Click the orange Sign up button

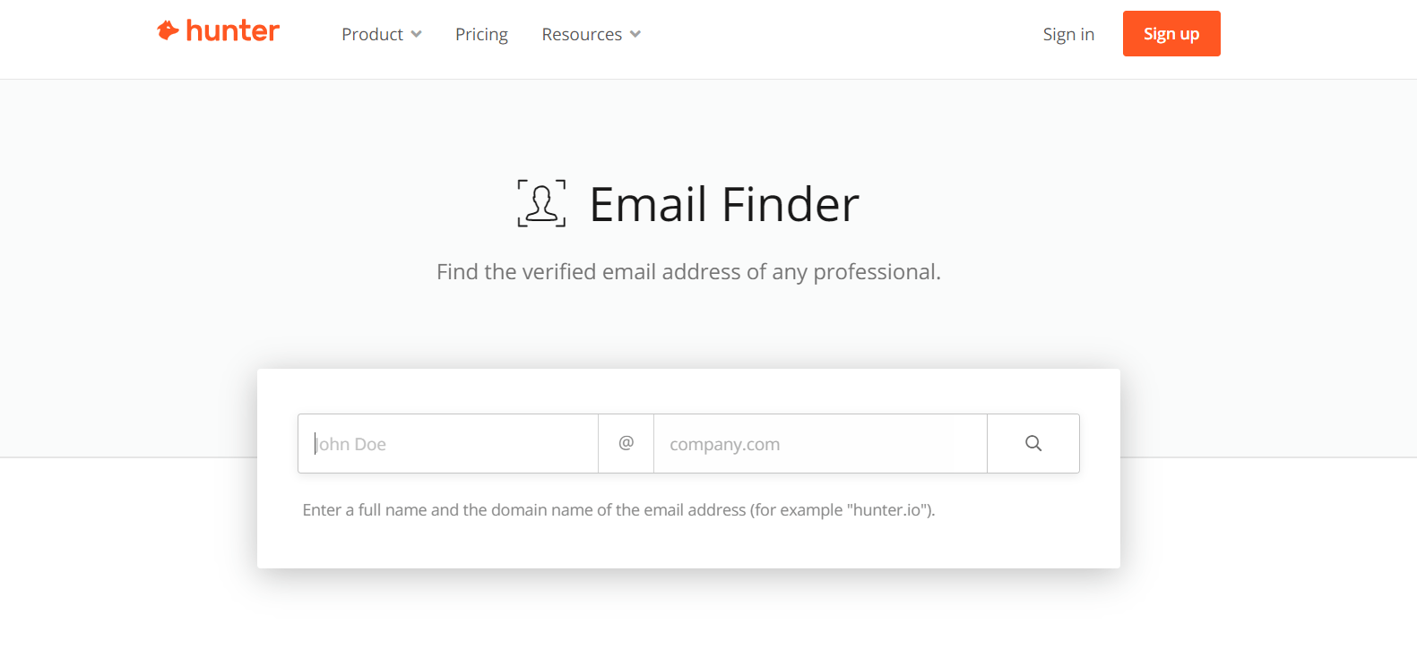[x=1171, y=34]
